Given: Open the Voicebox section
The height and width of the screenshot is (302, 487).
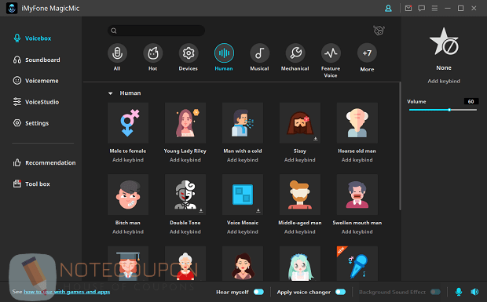Looking at the screenshot, I should pyautogui.click(x=32, y=38).
